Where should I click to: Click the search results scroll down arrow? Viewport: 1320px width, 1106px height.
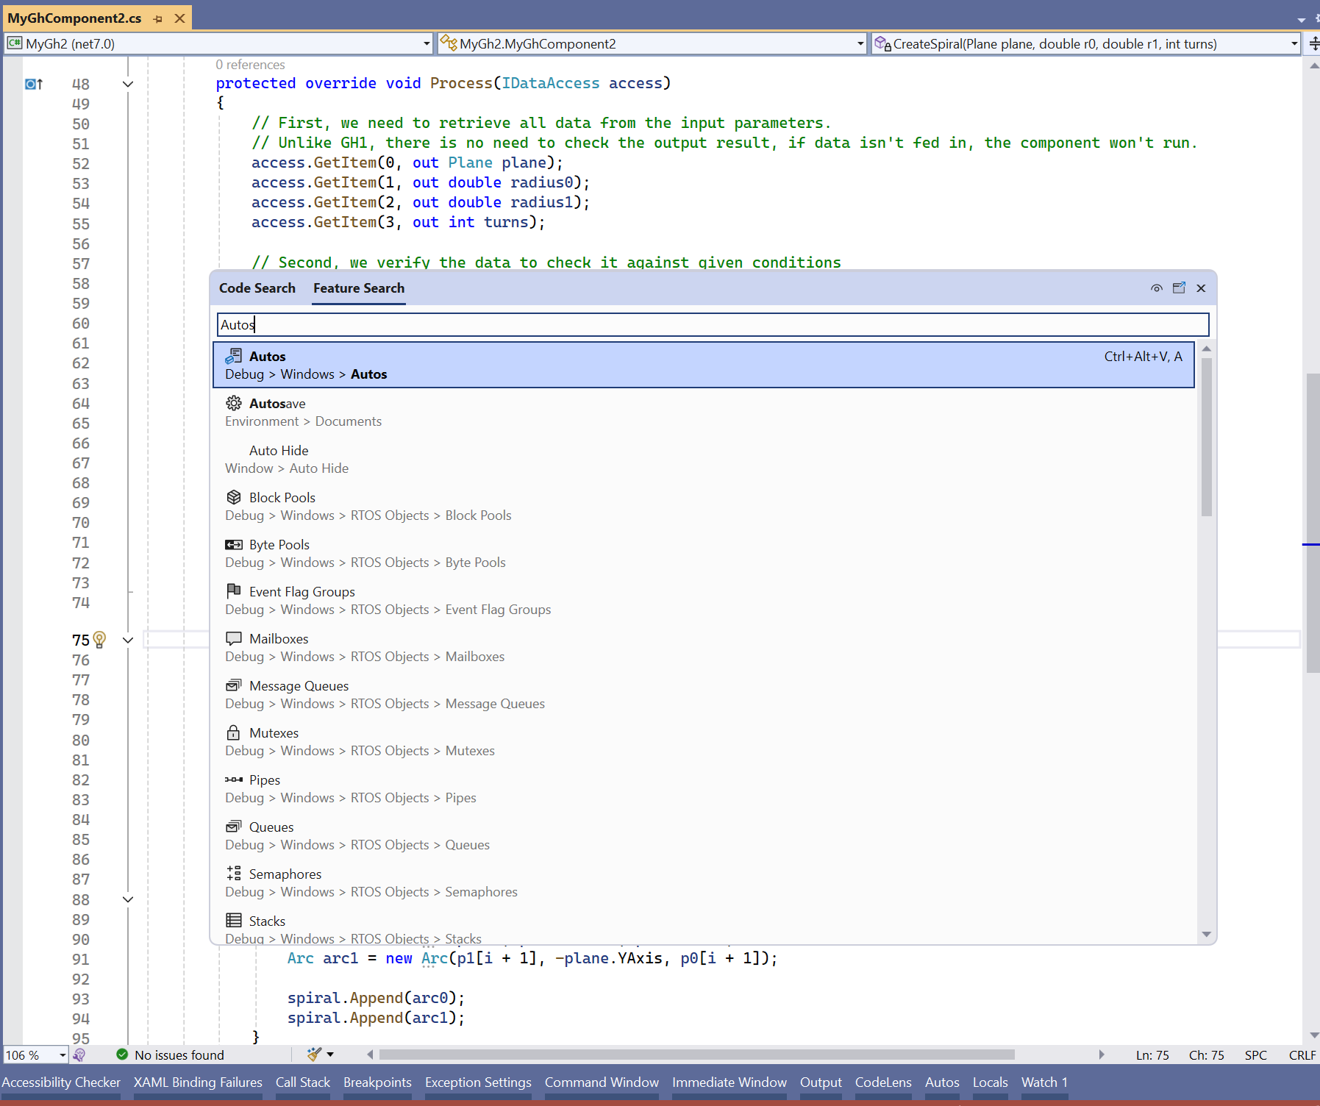[1206, 935]
